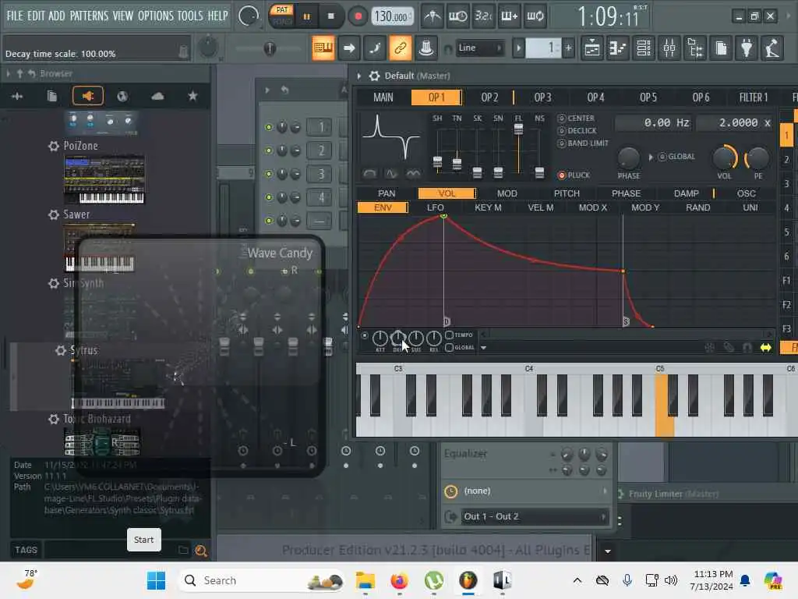Toggle multilink to controllers chain icon
798x599 pixels.
coord(401,48)
